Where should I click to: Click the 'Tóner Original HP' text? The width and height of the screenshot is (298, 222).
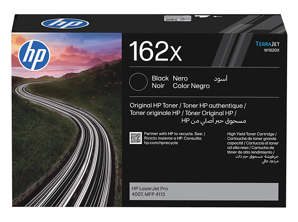click(x=209, y=113)
